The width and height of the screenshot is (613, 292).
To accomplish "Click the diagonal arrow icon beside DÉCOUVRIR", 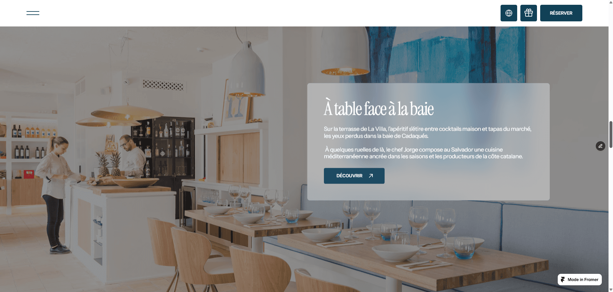I will (x=371, y=176).
